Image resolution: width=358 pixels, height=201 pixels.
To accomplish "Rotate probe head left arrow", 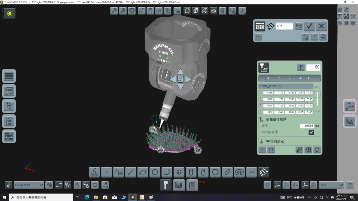I will (173, 79).
